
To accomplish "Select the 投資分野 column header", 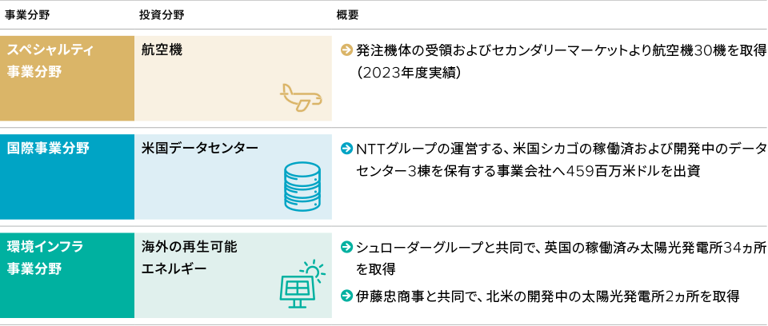I will pos(162,14).
